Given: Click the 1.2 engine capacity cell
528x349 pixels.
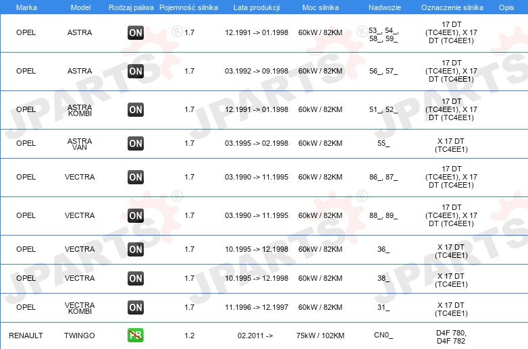Looking at the screenshot, I should [x=190, y=335].
